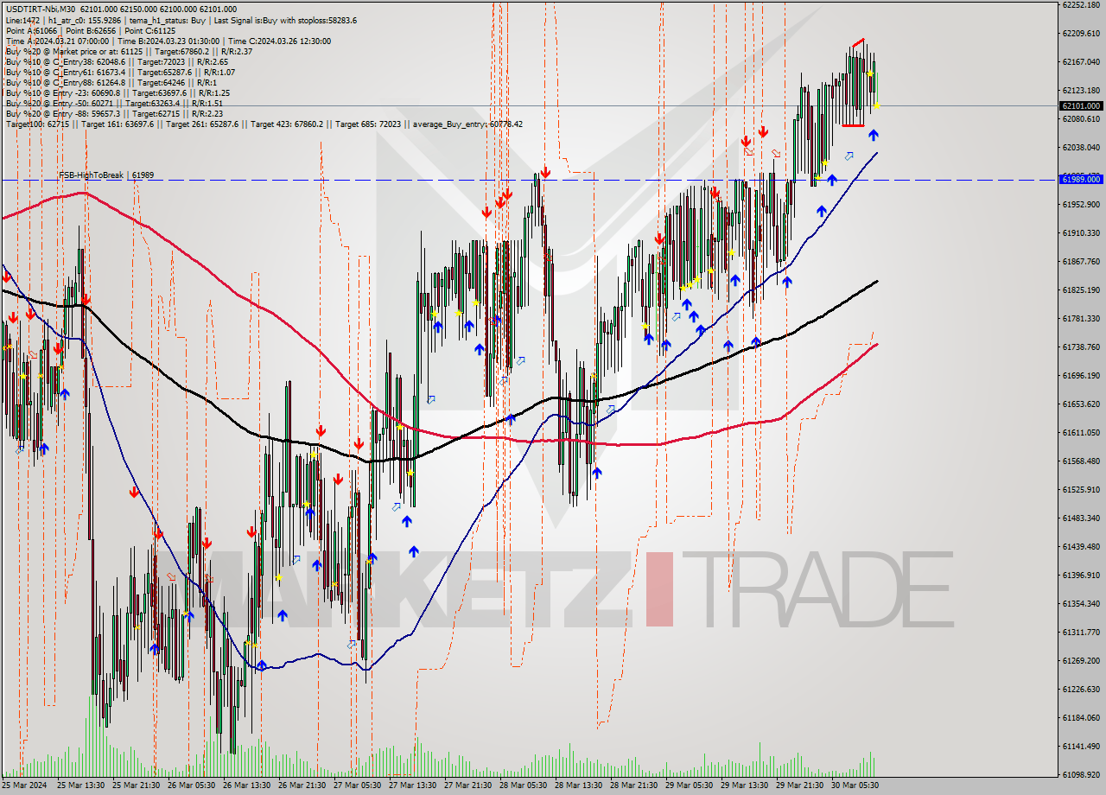Click the 62167.040 price axis label

coord(1081,61)
